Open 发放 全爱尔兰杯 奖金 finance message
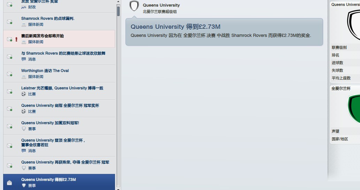Image resolution: width=360 pixels, height=190 pixels. tap(59, 6)
